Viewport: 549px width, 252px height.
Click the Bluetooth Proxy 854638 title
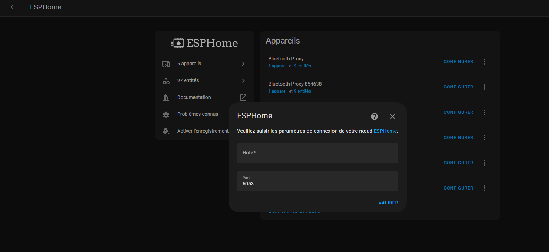(295, 84)
